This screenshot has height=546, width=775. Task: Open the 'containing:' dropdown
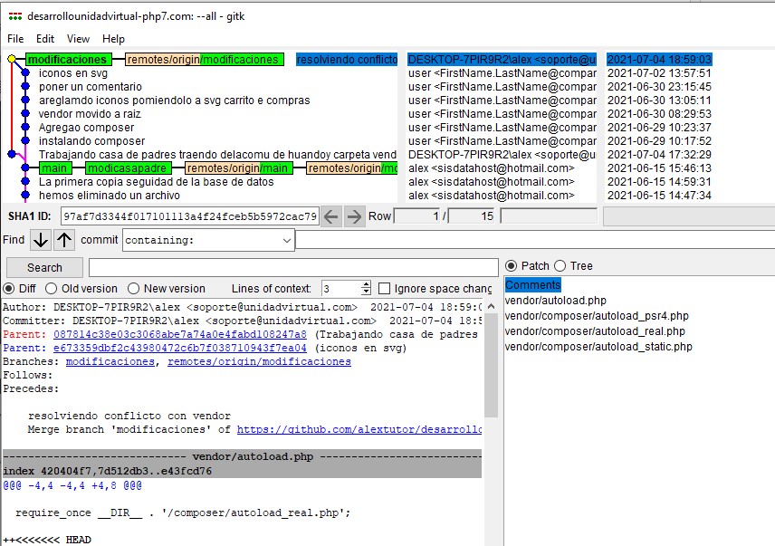click(x=208, y=240)
